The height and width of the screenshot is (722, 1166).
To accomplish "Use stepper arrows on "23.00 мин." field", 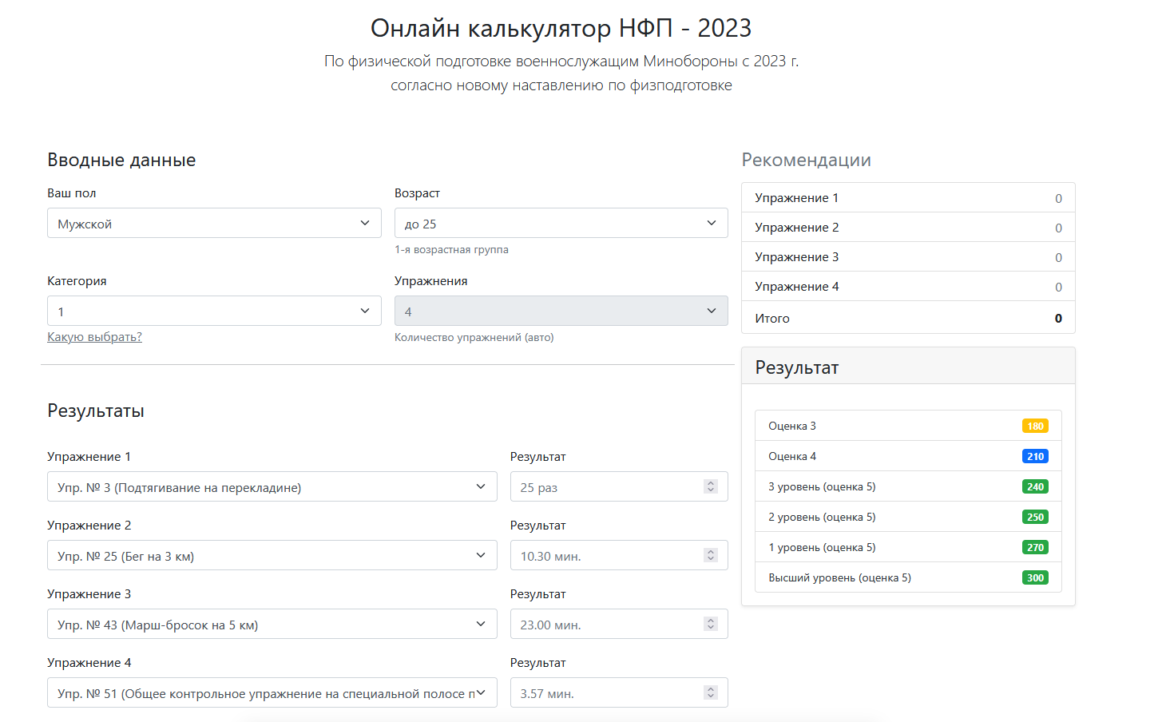I will pyautogui.click(x=711, y=624).
